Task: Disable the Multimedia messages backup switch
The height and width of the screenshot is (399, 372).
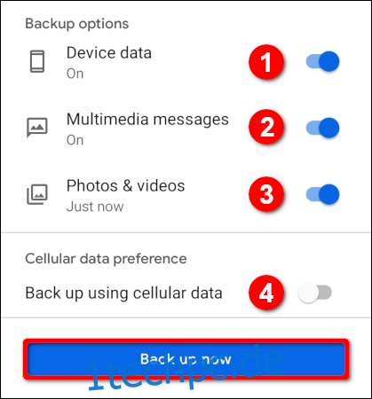Action: pyautogui.click(x=322, y=128)
